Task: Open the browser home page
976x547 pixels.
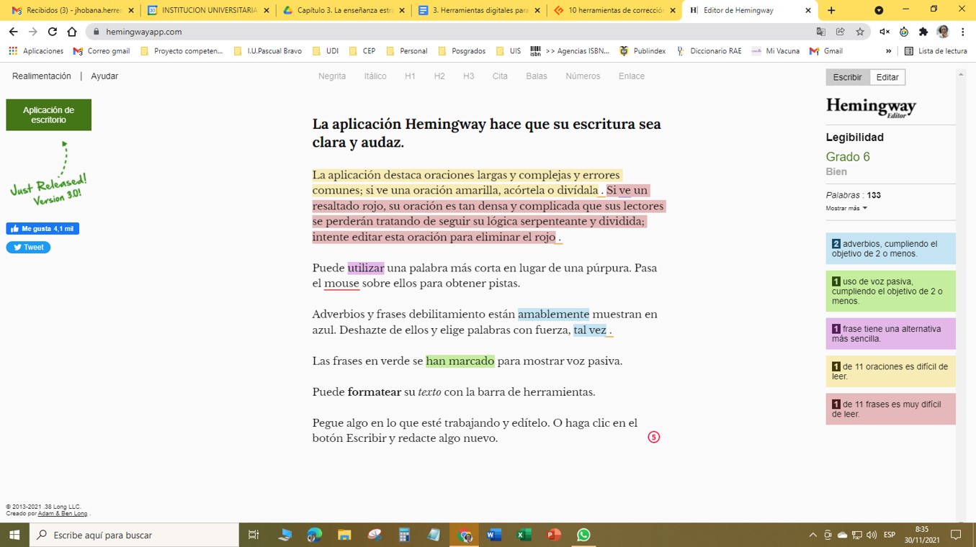Action: click(x=72, y=32)
